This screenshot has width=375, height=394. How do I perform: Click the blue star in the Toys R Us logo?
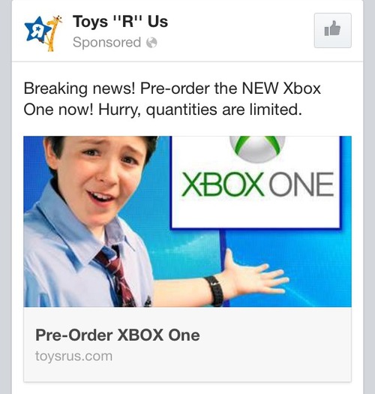click(x=37, y=30)
